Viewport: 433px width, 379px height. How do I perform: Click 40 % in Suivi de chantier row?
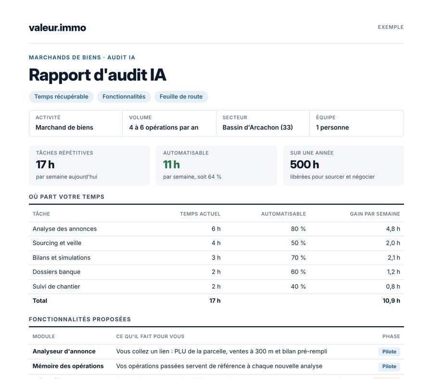click(x=298, y=286)
